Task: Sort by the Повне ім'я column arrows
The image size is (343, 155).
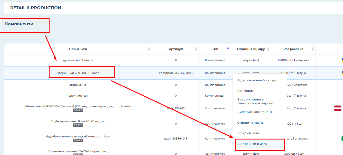Action: pos(149,49)
